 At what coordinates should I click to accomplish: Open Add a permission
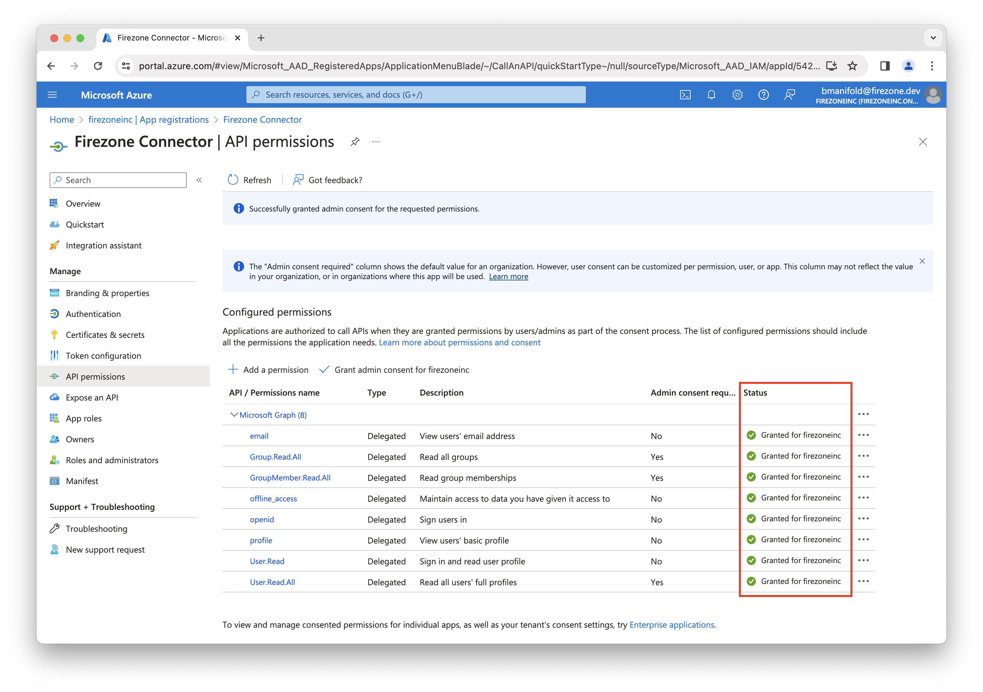(x=269, y=370)
